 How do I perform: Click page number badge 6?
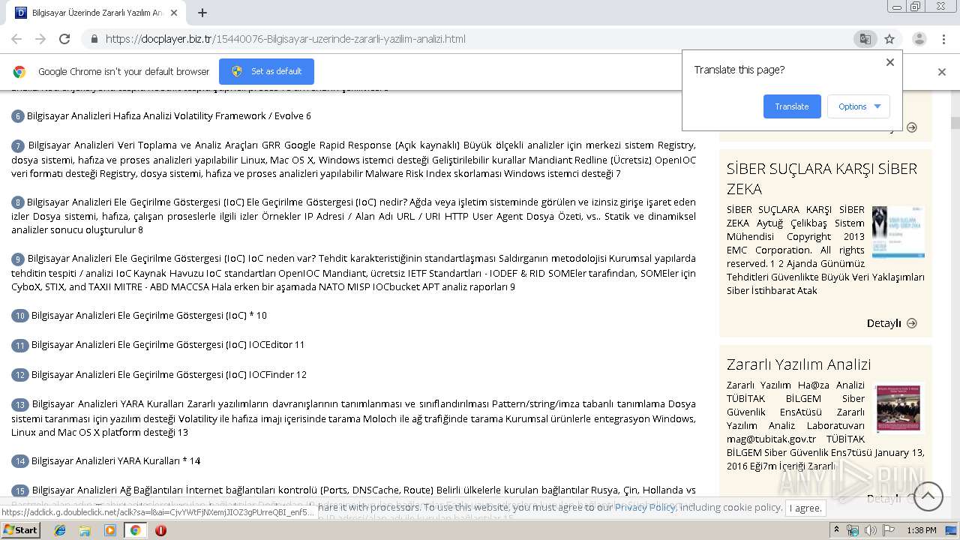18,116
